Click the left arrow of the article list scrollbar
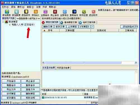140x105 pixels. (x=43, y=62)
